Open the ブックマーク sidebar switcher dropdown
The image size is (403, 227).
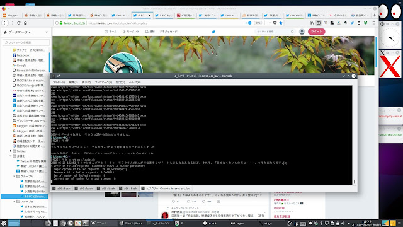[20, 32]
